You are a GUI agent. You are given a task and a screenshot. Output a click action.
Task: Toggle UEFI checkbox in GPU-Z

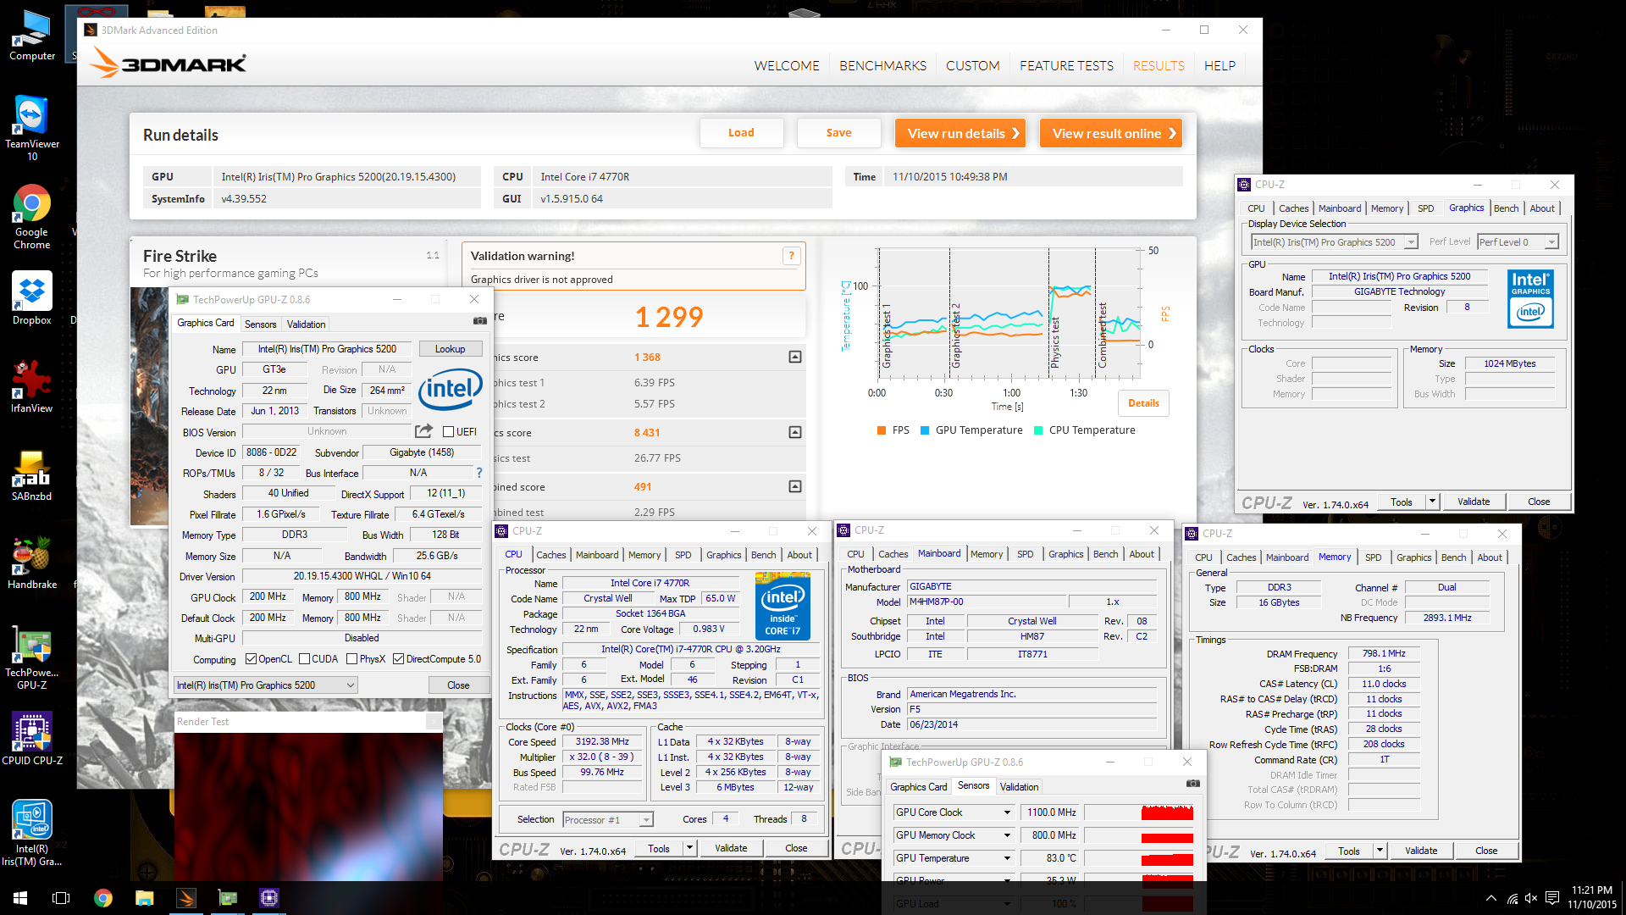(449, 432)
